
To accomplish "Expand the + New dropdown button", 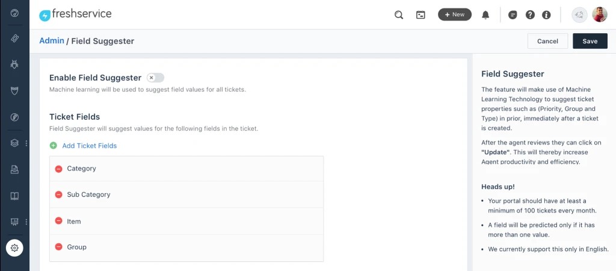I will click(x=455, y=14).
